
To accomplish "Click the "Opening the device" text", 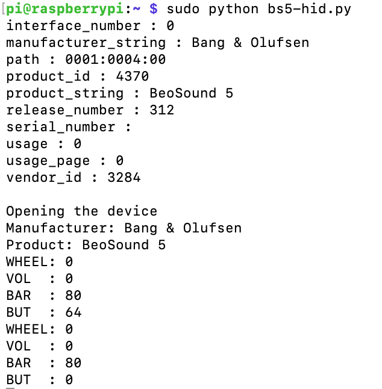I will (x=81, y=211).
